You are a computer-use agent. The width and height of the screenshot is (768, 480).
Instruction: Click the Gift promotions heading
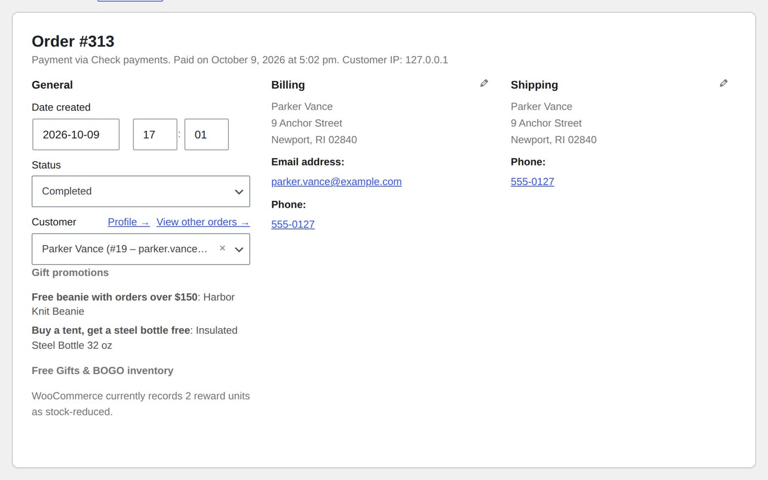(70, 272)
